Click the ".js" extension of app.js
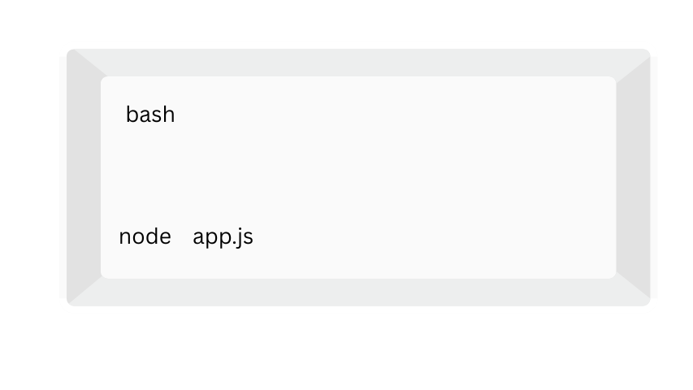This screenshot has width=693, height=390. (x=241, y=236)
